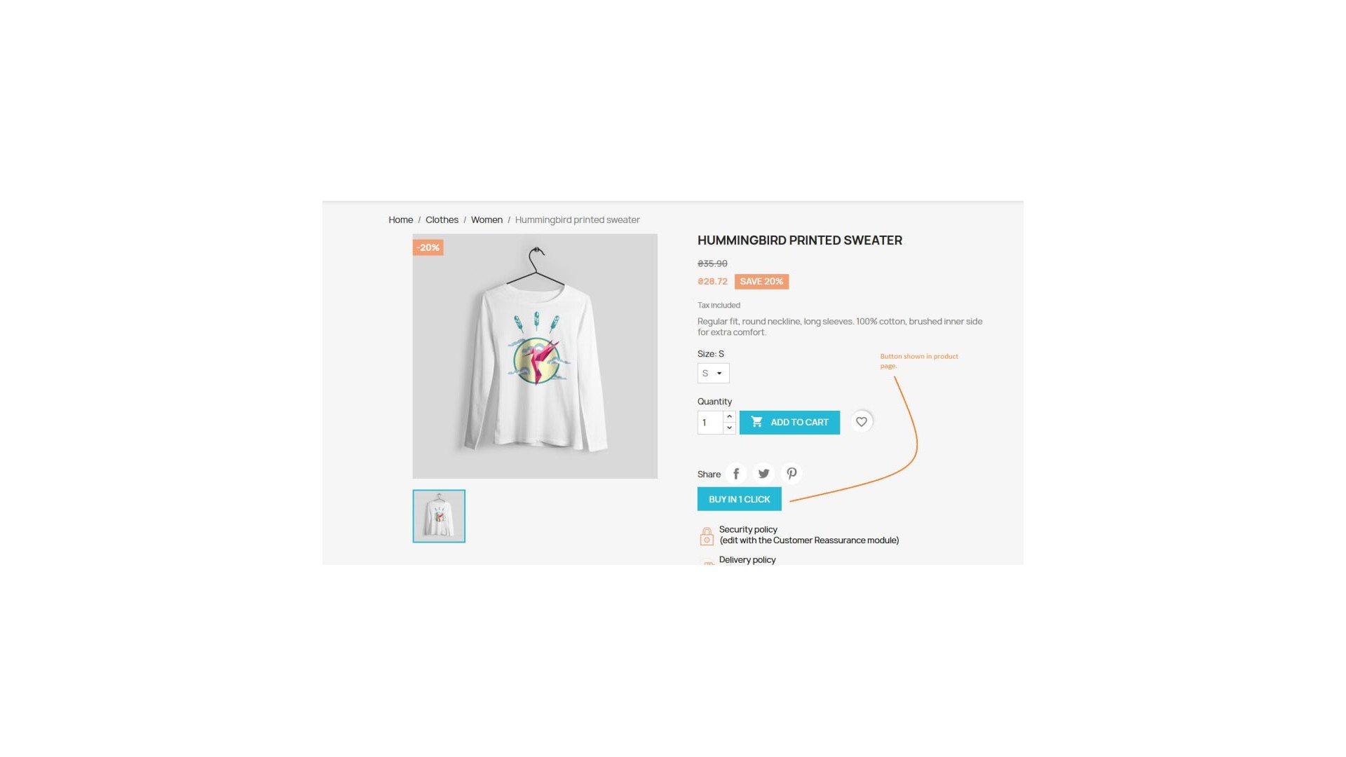The height and width of the screenshot is (757, 1346).
Task: Go to Home breadcrumb
Action: (x=401, y=220)
